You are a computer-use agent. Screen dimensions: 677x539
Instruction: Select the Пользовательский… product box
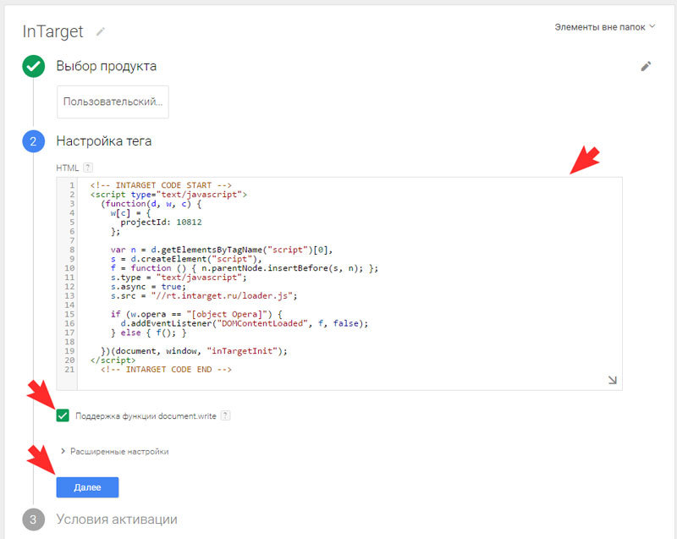113,102
